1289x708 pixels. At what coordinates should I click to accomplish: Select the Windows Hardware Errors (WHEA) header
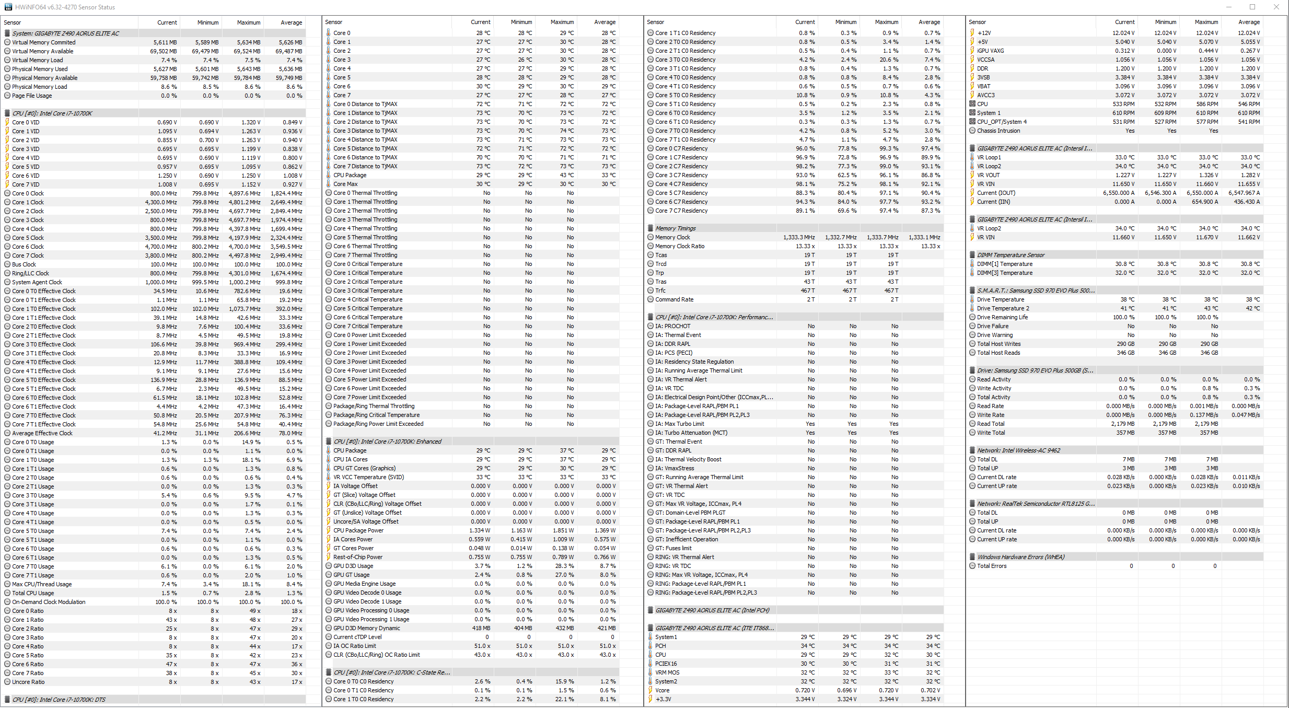pos(1020,557)
